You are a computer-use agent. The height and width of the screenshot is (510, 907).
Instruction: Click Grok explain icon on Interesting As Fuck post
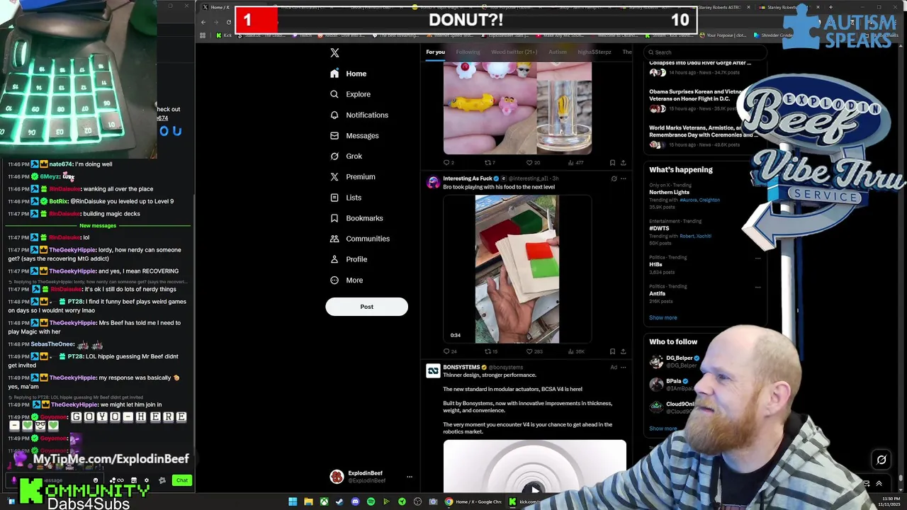[614, 178]
